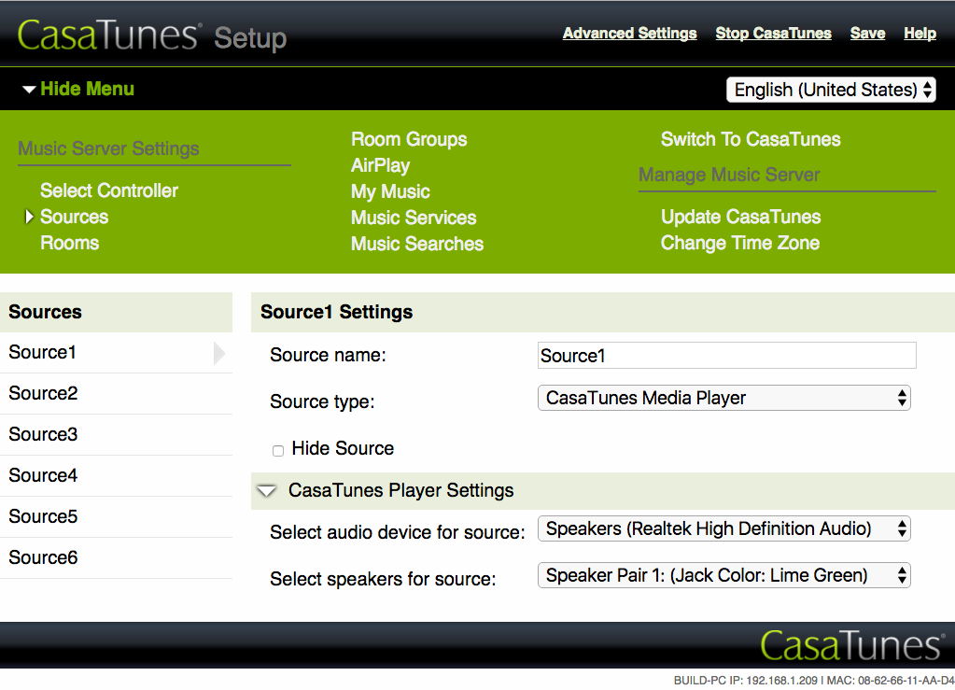Image resolution: width=955 pixels, height=690 pixels.
Task: Select Source4 in the Sources list
Action: tap(44, 475)
